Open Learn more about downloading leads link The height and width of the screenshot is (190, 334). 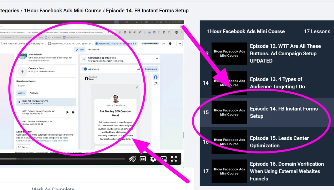click(x=42, y=141)
